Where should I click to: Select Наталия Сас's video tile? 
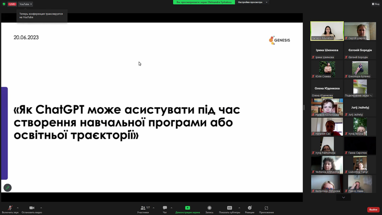pos(327,127)
